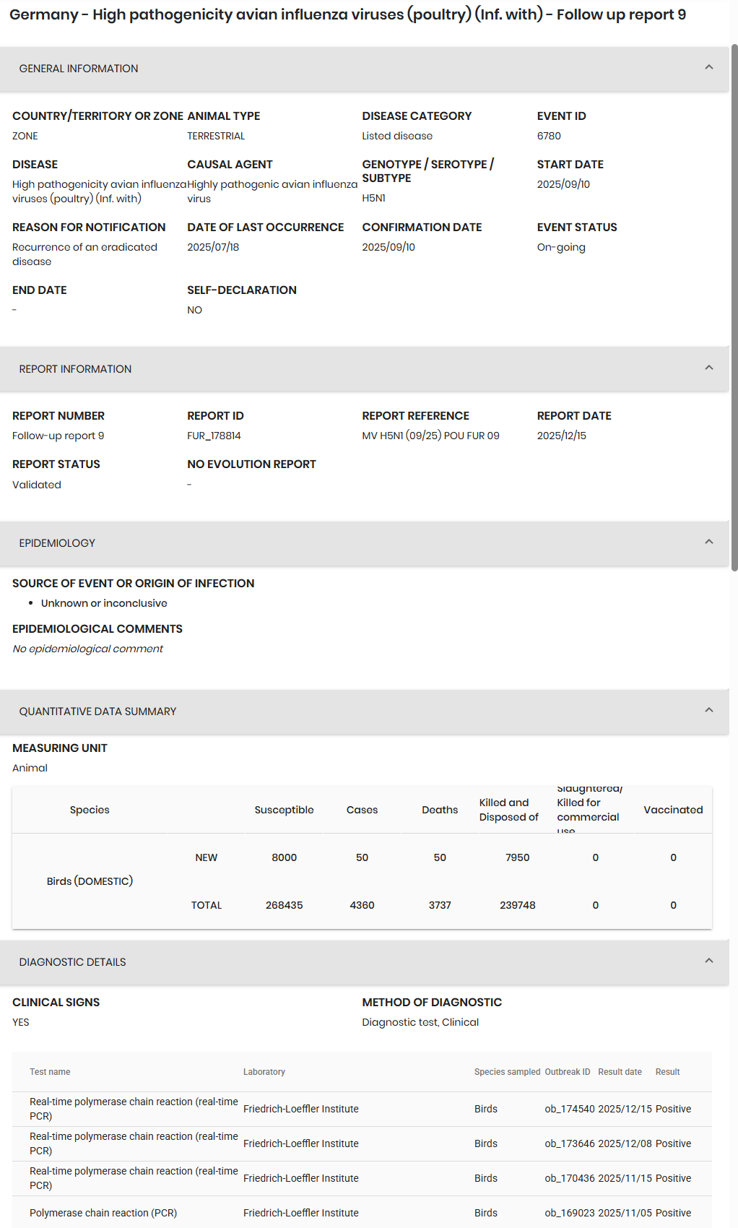Image resolution: width=738 pixels, height=1228 pixels.
Task: Collapse the General Information section chevron
Action: pos(708,67)
